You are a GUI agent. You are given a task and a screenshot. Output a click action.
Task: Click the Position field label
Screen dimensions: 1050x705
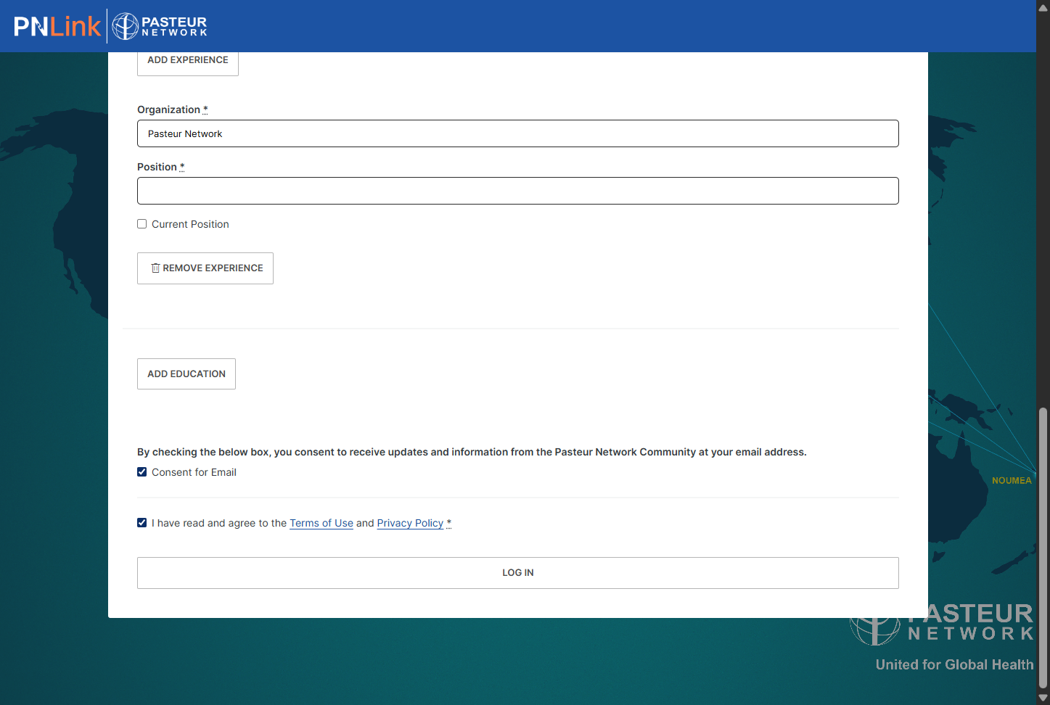[160, 167]
